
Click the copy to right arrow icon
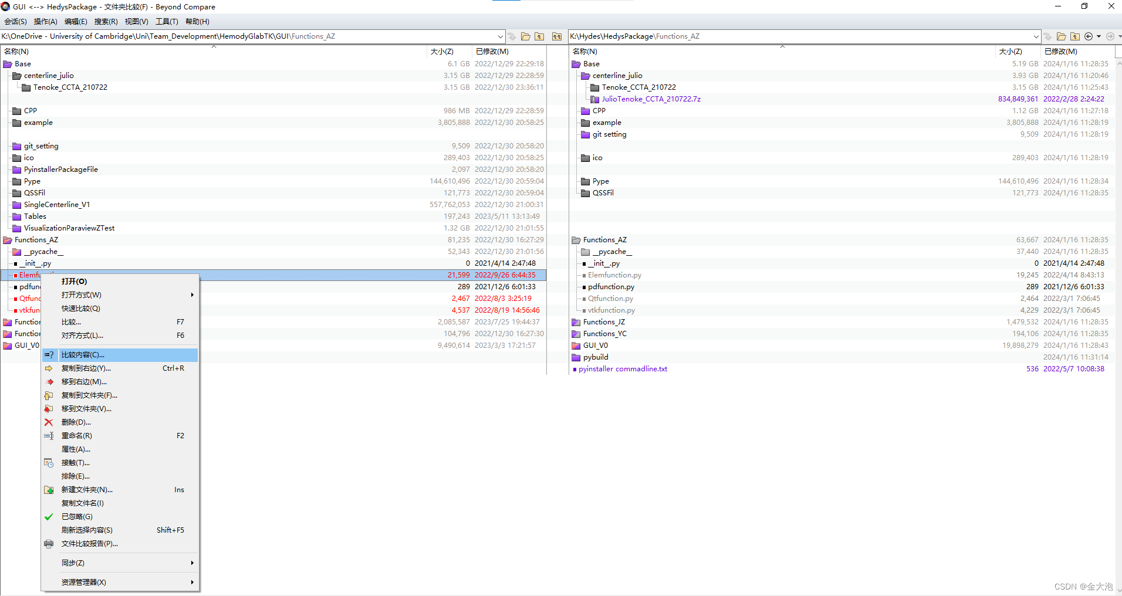click(49, 368)
